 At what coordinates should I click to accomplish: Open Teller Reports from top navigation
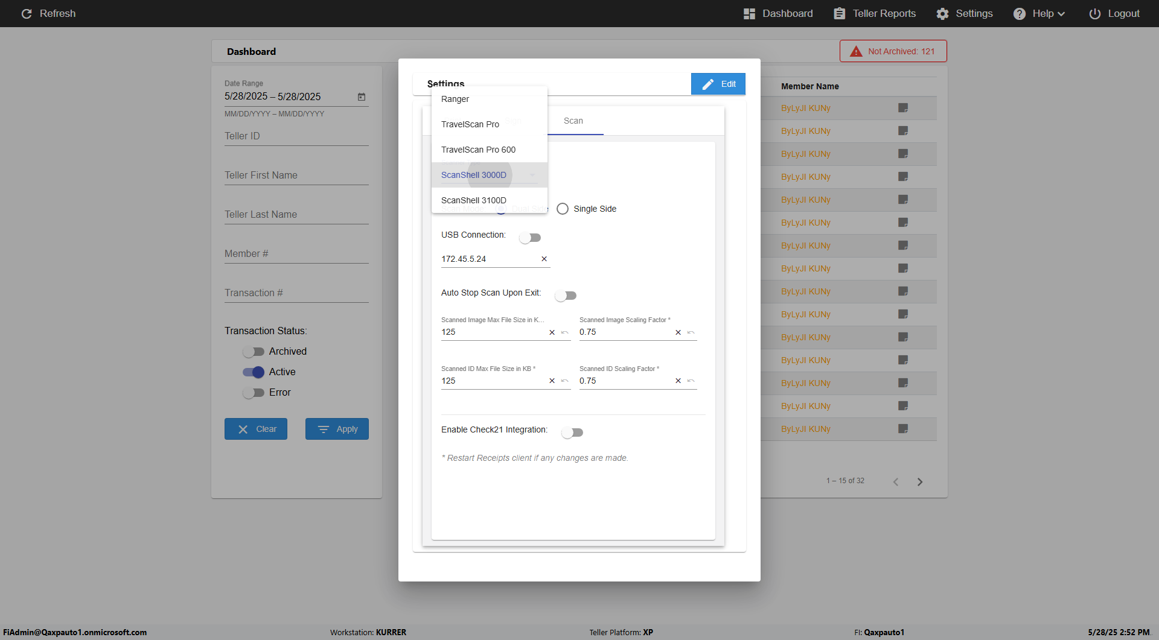[x=875, y=13]
